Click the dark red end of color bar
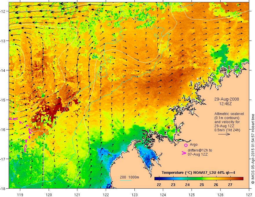Screen dimensions: 255x197 [x=242, y=178]
